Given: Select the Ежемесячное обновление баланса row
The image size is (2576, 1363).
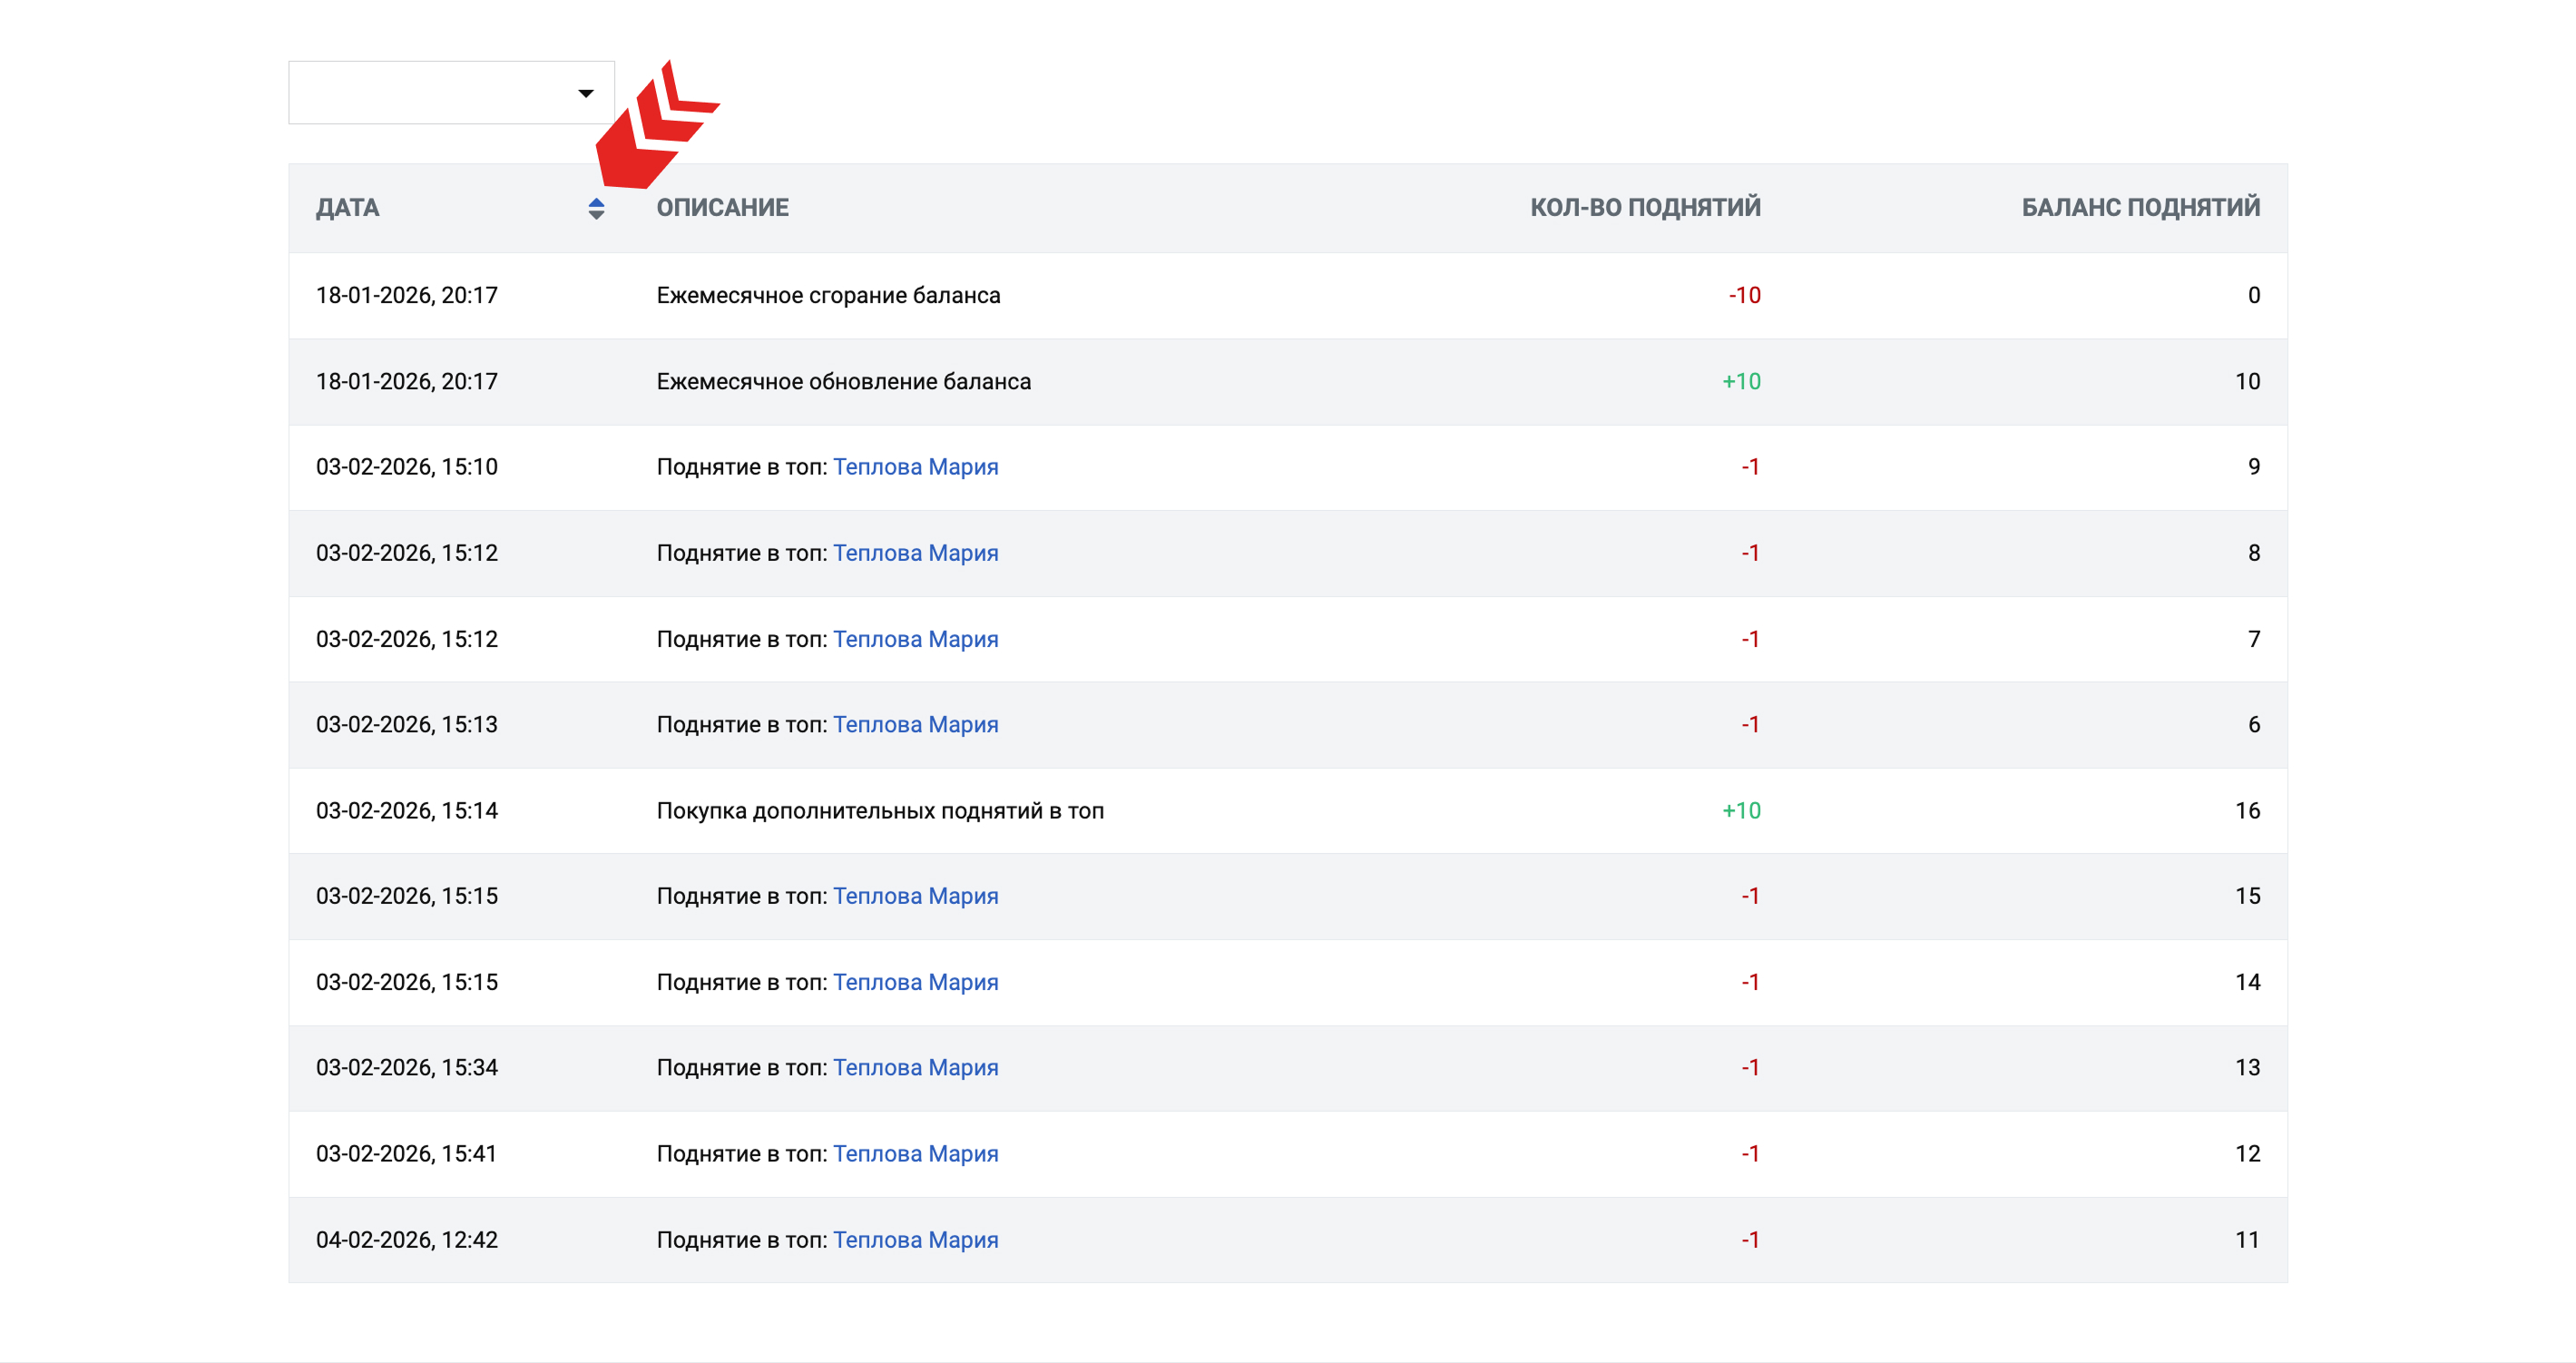Looking at the screenshot, I should click(843, 382).
